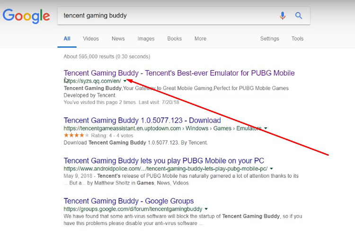355x238 pixels.
Task: Click the About 595,000 results text
Action: click(x=106, y=57)
